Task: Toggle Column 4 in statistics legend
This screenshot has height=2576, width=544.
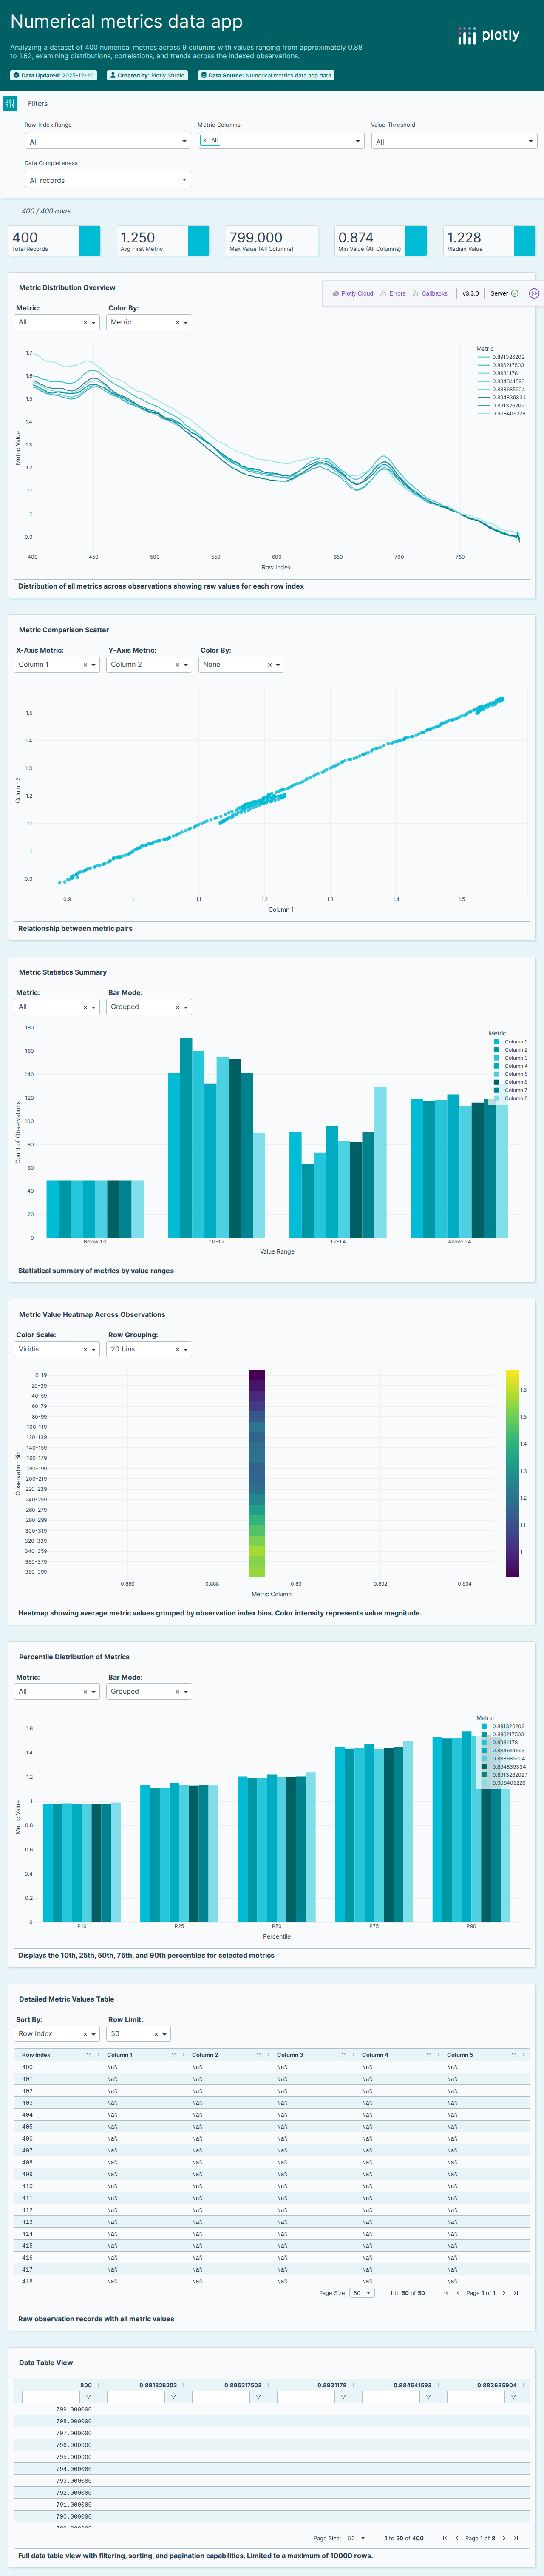Action: (x=509, y=1065)
